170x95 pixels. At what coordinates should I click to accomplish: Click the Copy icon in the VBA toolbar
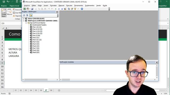click(39, 9)
